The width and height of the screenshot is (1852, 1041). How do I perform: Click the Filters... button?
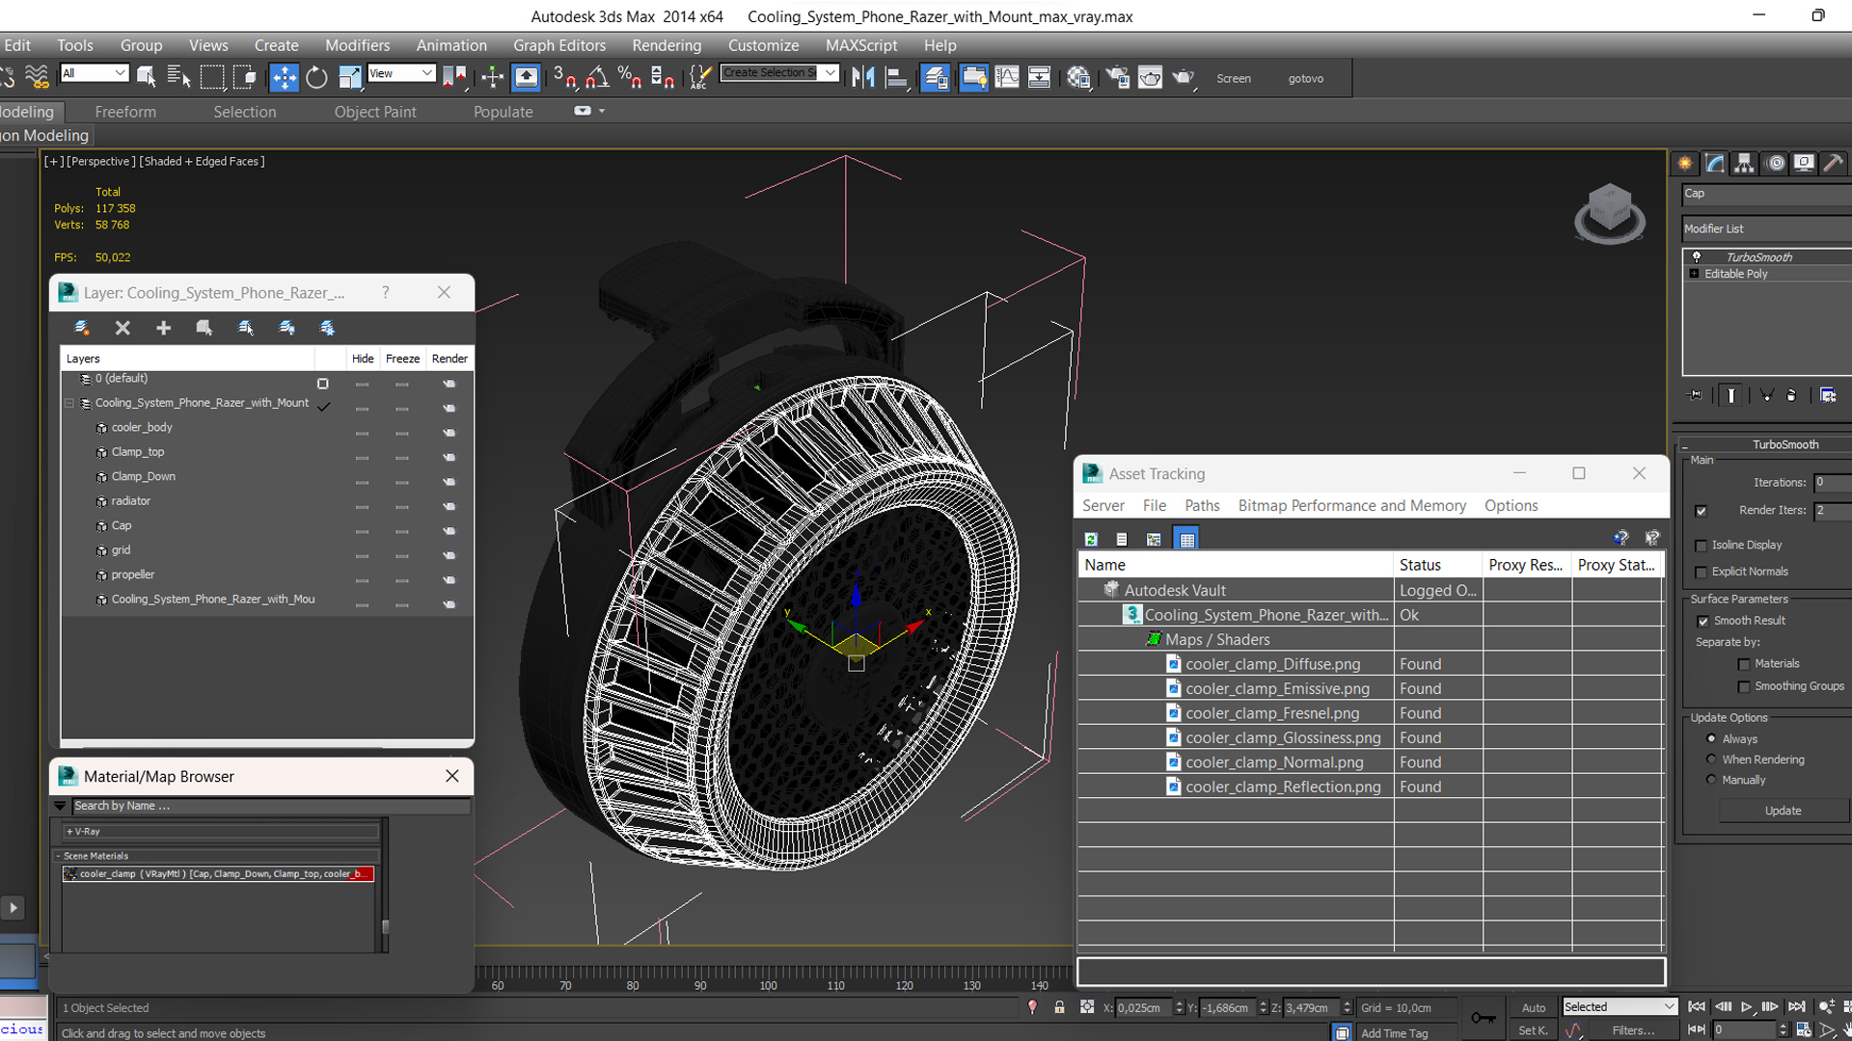(1633, 1030)
